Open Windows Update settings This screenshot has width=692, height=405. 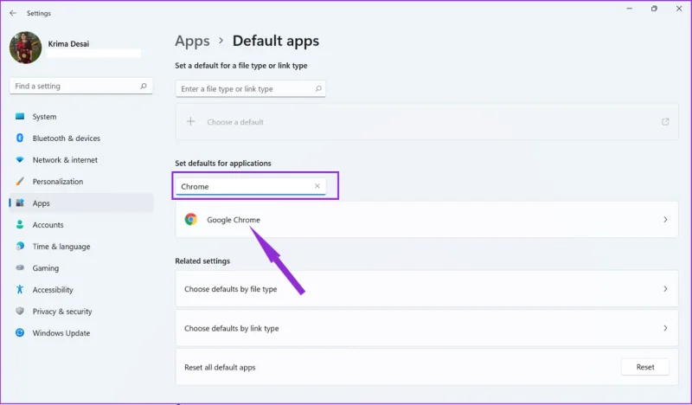[x=81, y=333]
